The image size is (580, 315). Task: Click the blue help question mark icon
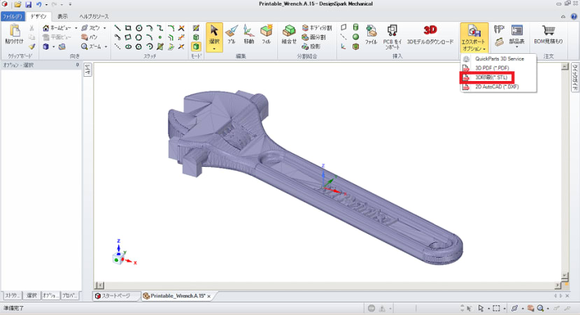tap(574, 16)
